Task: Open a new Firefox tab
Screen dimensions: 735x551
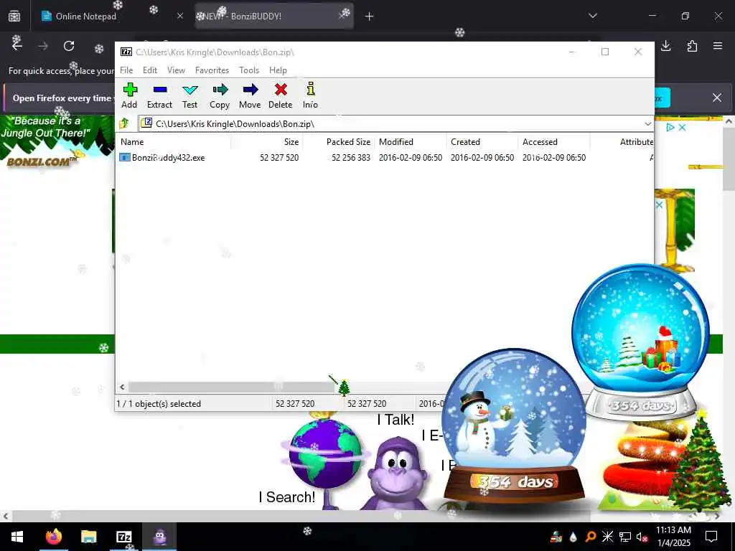Action: click(370, 17)
